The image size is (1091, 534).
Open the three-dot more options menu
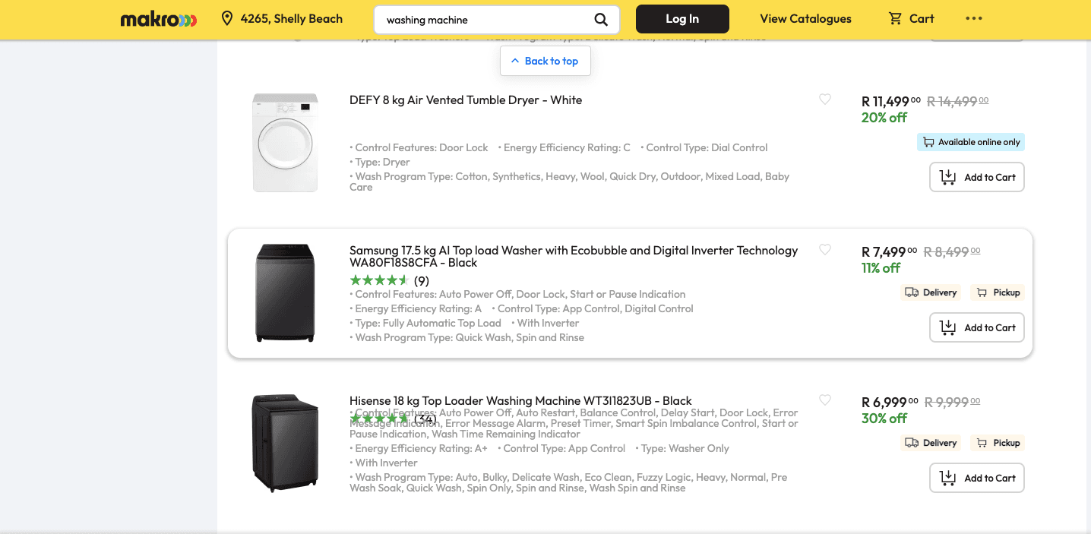tap(974, 19)
